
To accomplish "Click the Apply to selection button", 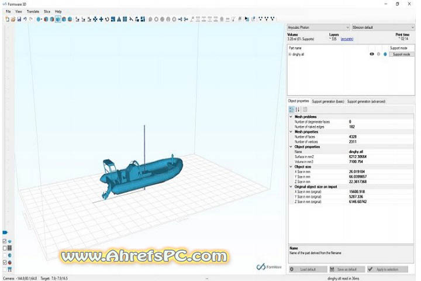I will pyautogui.click(x=388, y=269).
